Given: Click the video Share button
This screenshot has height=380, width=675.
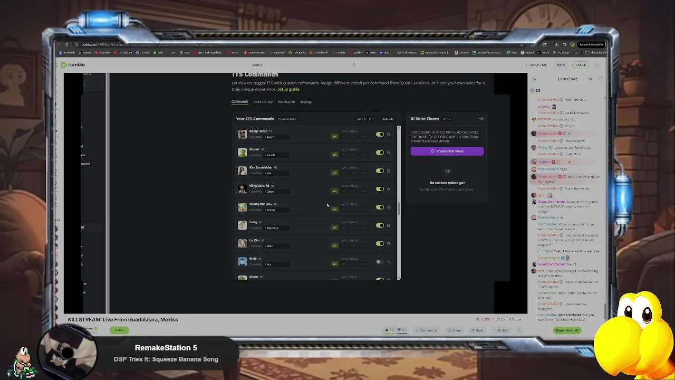Looking at the screenshot, I should coord(454,330).
